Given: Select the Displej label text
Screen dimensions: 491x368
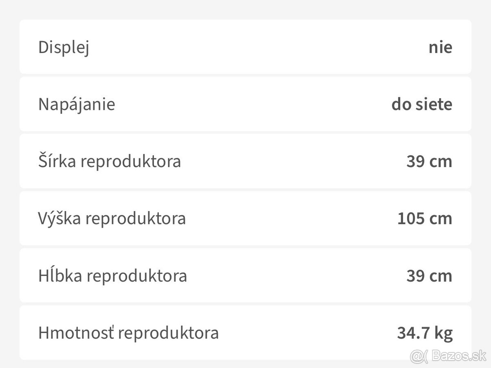Looking at the screenshot, I should [64, 47].
